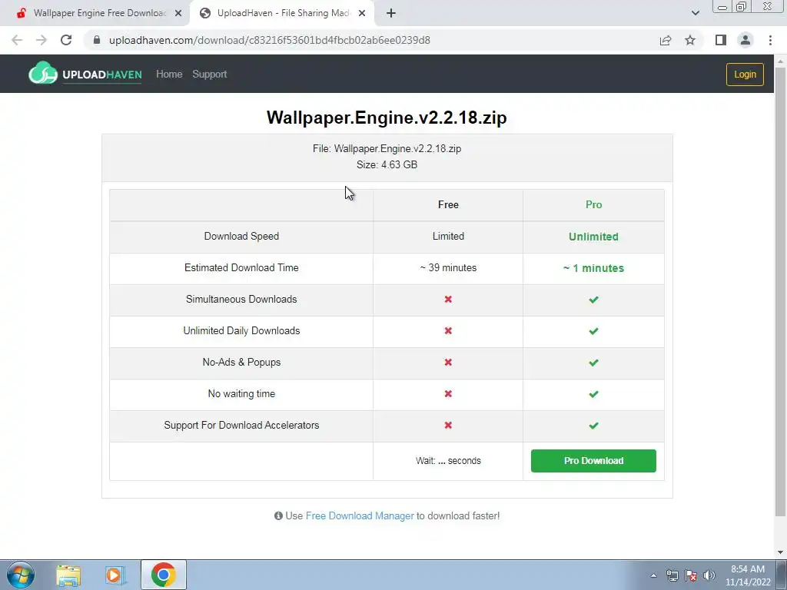Click the Limited download speed cell

448,237
